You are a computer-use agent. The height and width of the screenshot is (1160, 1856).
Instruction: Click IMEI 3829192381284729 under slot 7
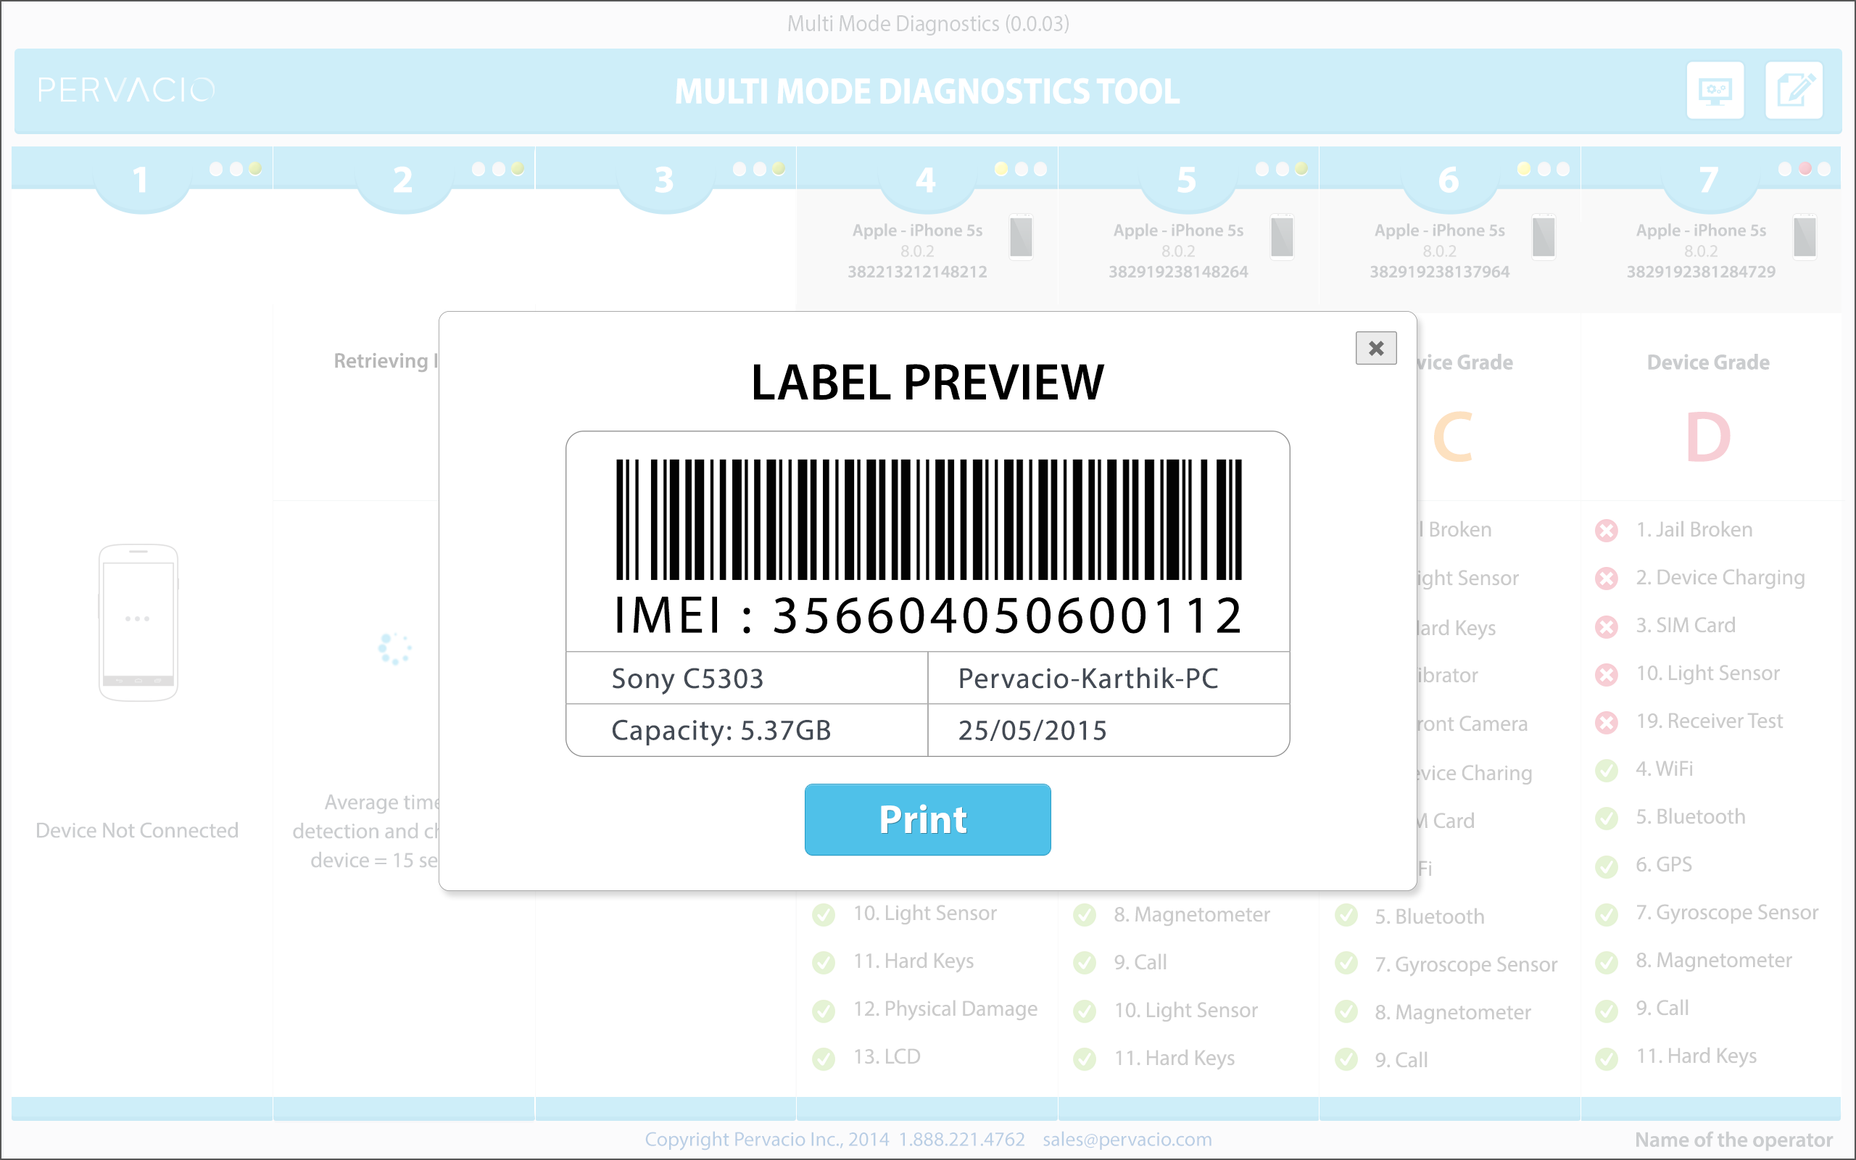(x=1700, y=272)
